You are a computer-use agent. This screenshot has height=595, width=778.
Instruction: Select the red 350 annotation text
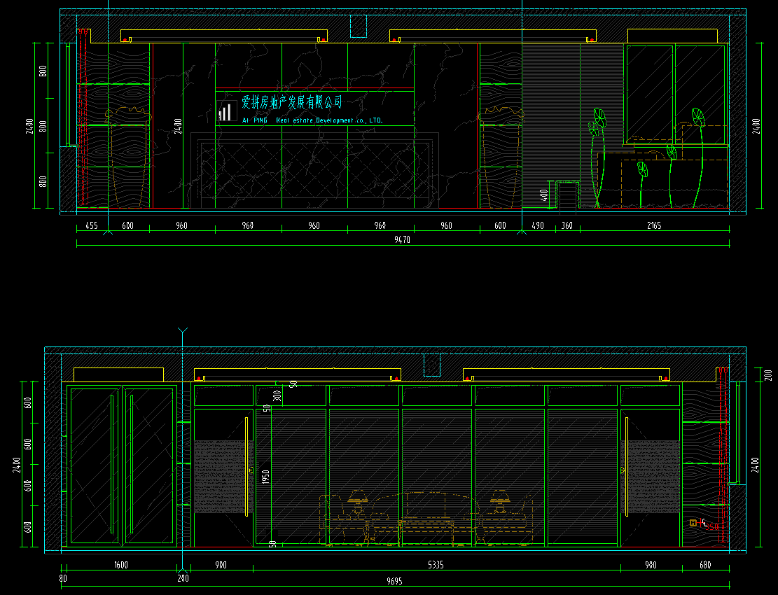coord(713,526)
